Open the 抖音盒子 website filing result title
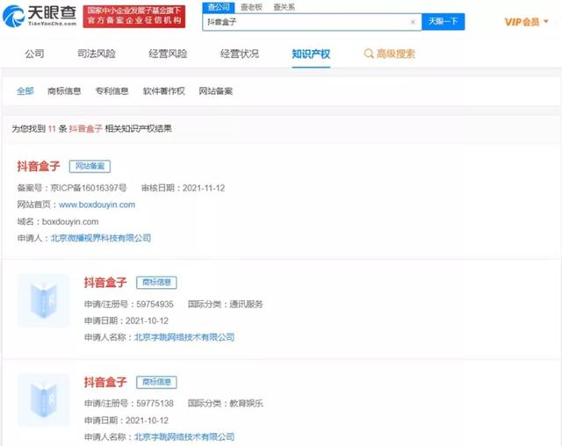562x446 pixels. (39, 166)
